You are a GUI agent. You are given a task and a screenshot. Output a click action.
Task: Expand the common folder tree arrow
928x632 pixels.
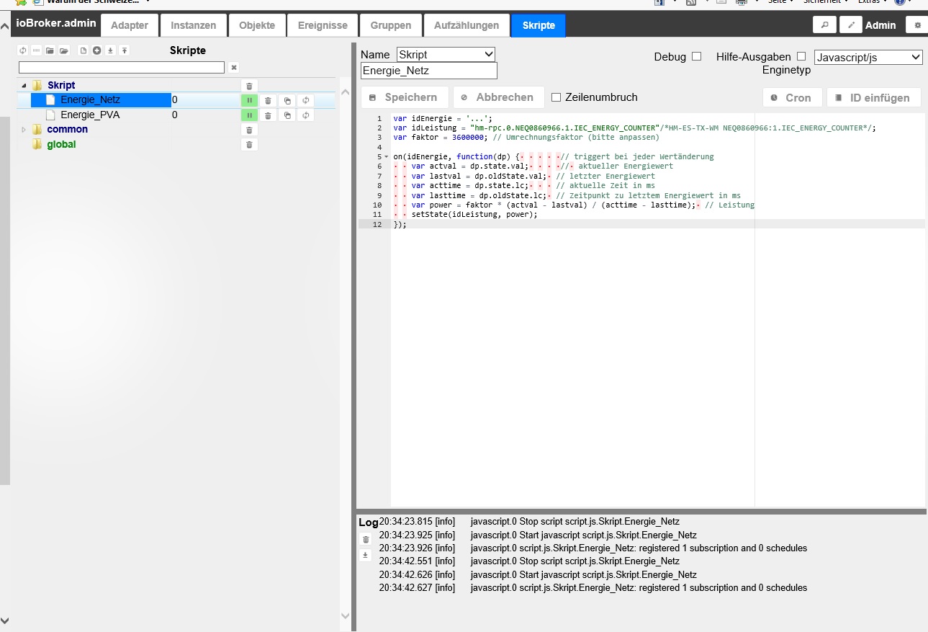[24, 130]
